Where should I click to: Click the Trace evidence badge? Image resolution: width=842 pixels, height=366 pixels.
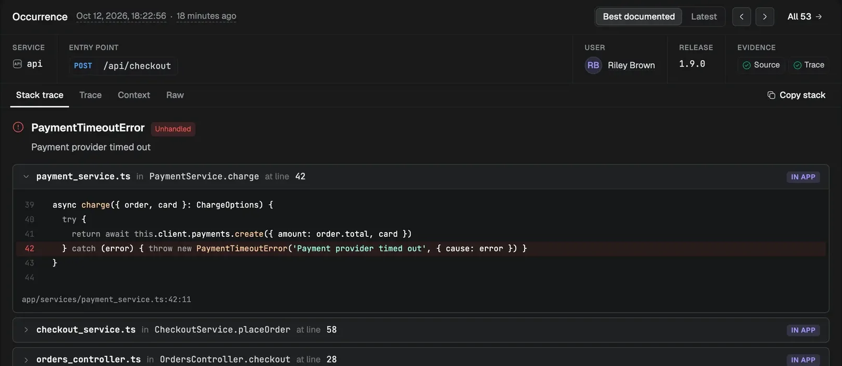coord(809,65)
